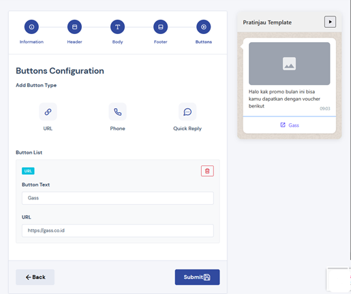Go to the Information step icon

(x=31, y=27)
